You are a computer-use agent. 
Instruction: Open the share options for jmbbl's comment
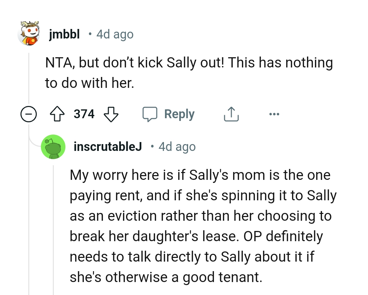pos(231,114)
